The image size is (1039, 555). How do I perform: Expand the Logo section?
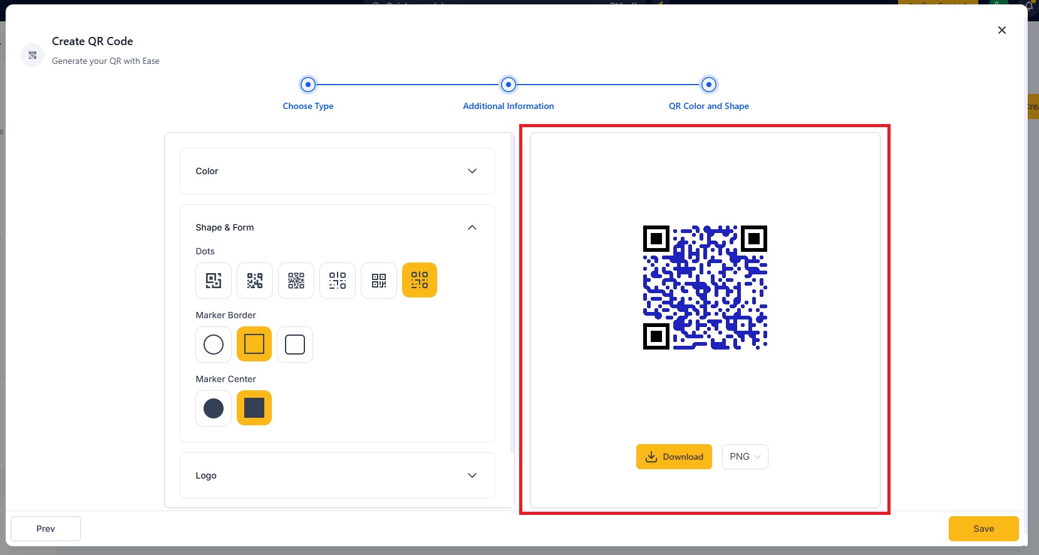tap(338, 475)
